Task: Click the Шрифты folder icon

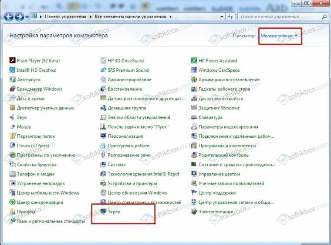Action: [x=13, y=212]
